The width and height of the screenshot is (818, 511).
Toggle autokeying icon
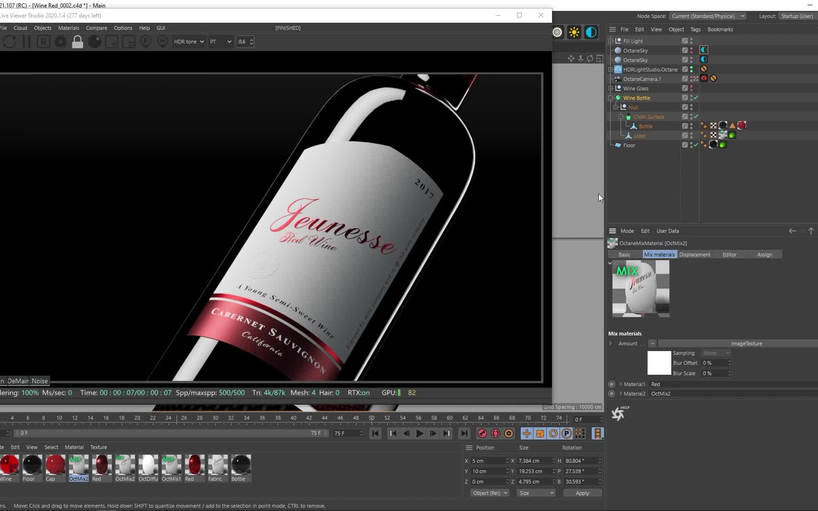point(496,433)
